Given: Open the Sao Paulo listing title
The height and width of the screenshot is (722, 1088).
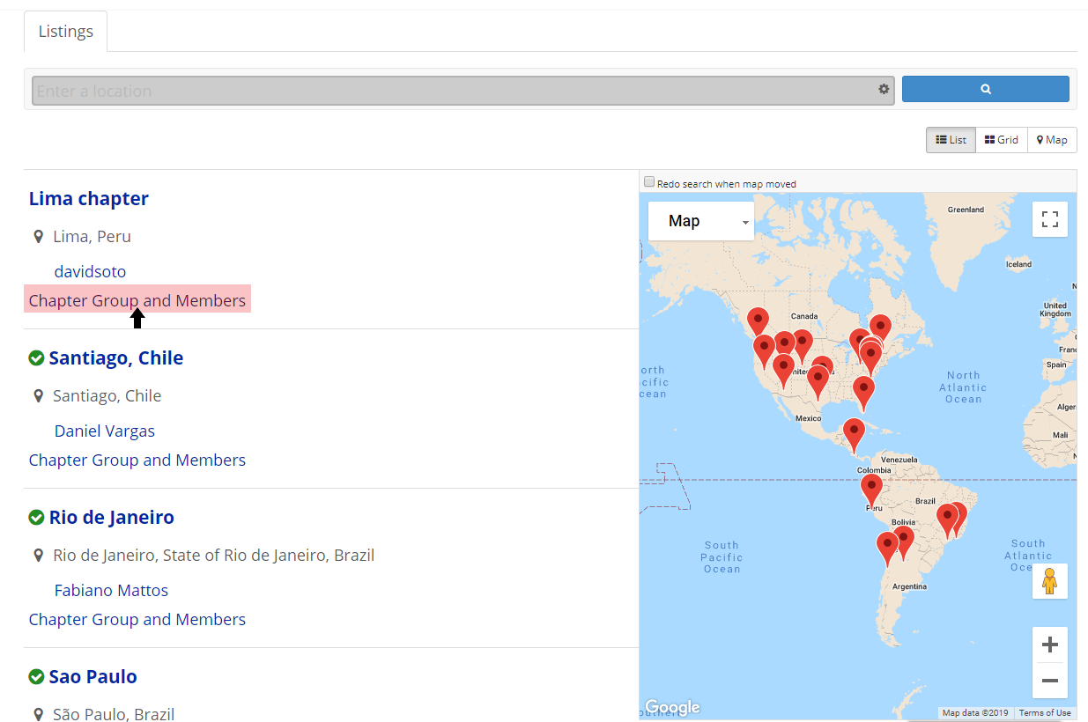Looking at the screenshot, I should click(93, 677).
